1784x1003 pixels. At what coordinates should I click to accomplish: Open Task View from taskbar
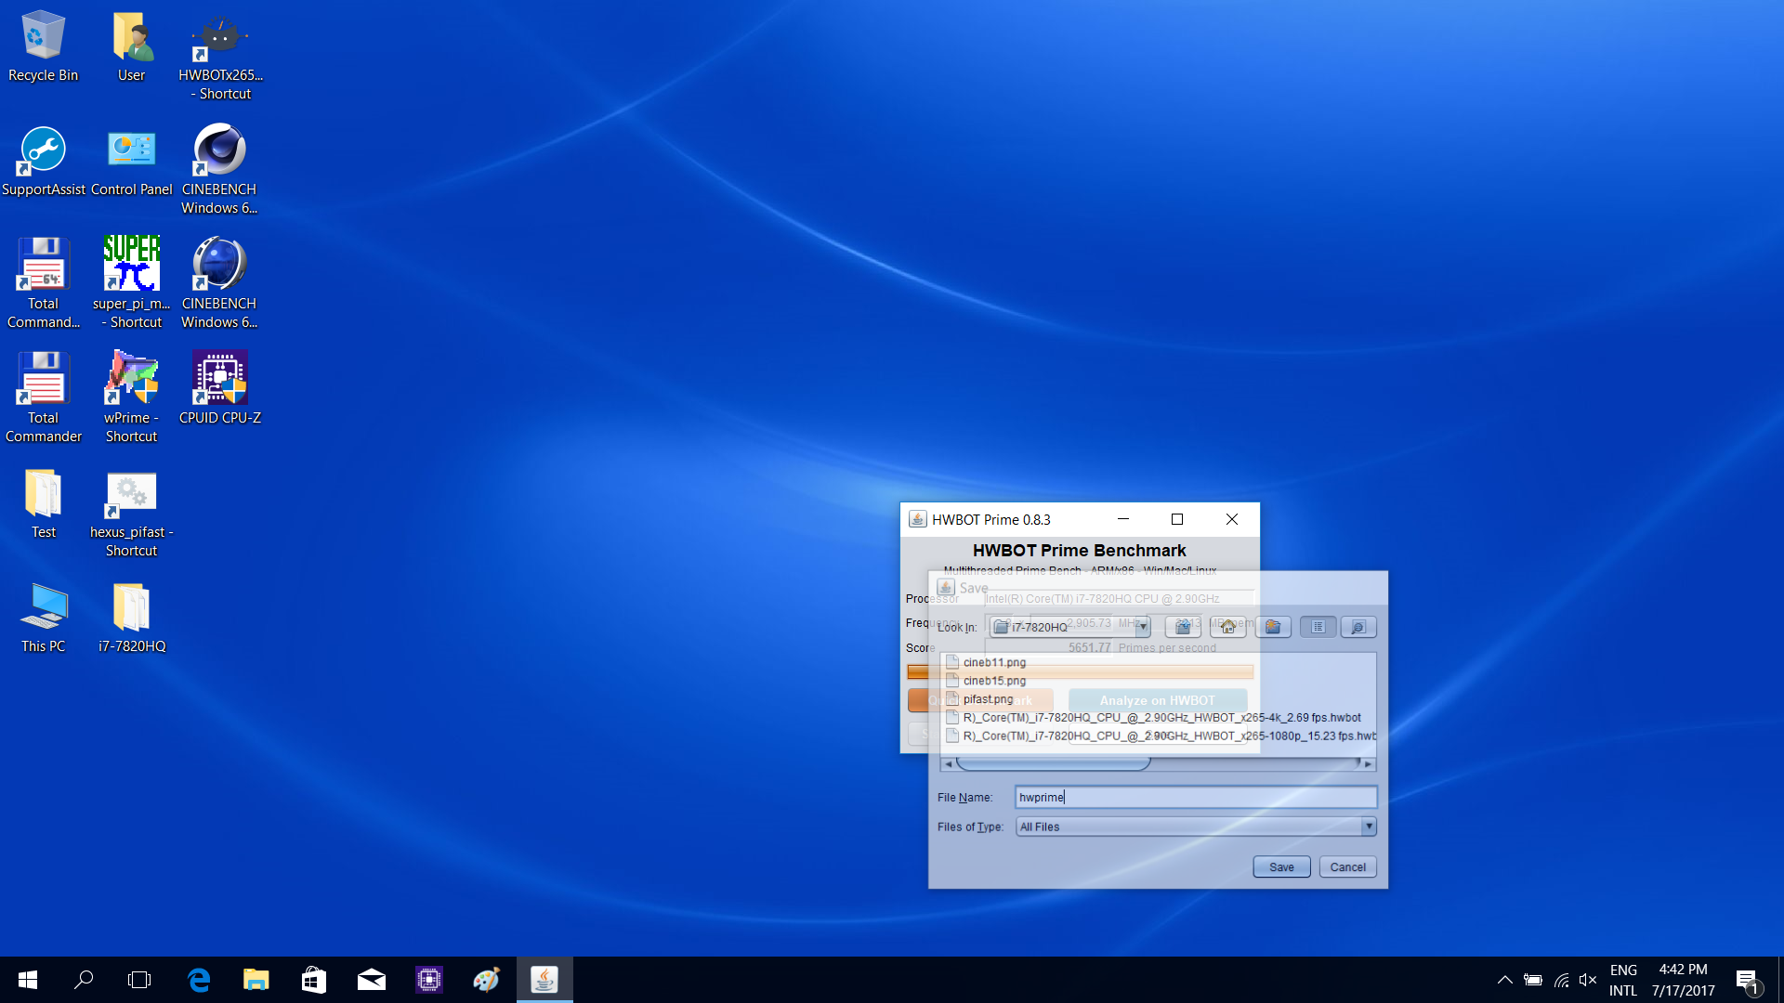click(x=139, y=980)
